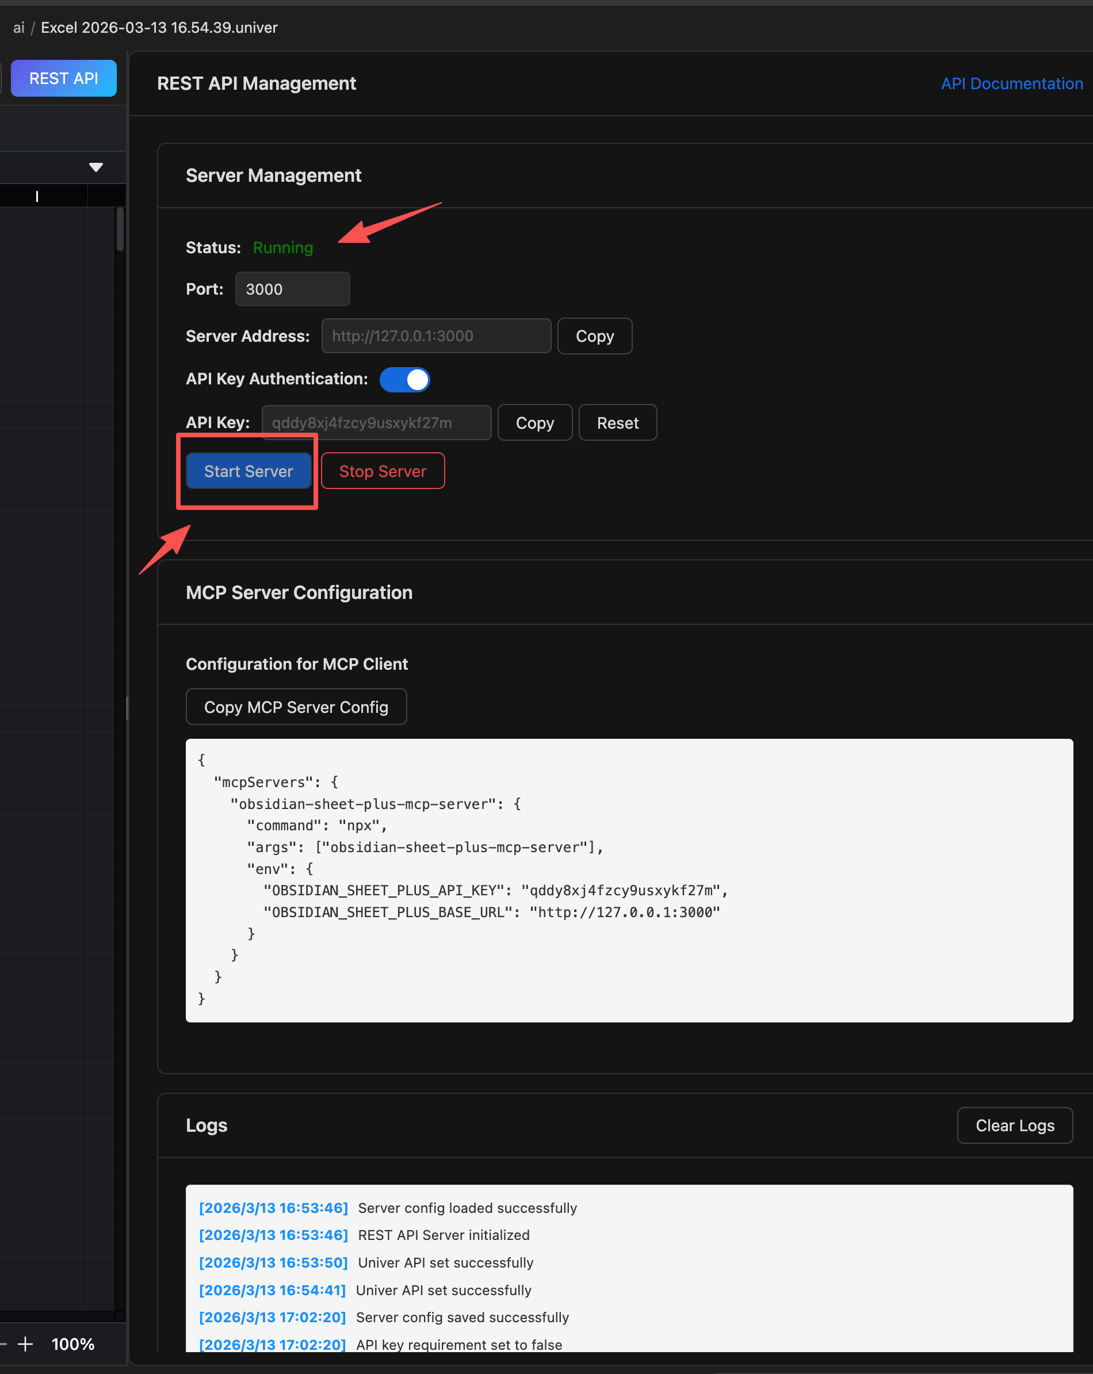Viewport: 1093px width, 1374px height.
Task: Click inside the MCP config JSON block
Action: (x=628, y=880)
